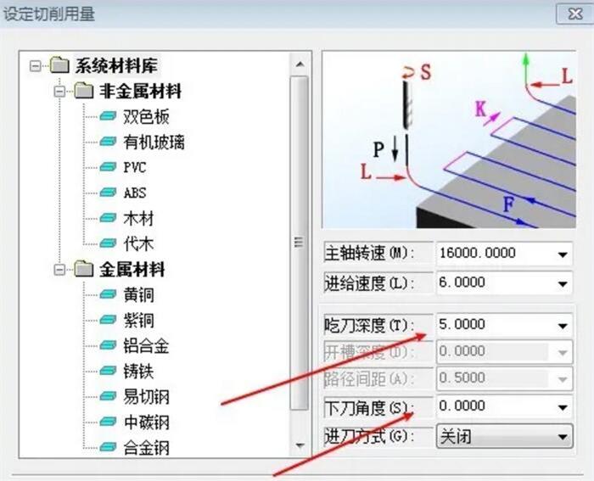Screen dimensions: 594x481
Task: Collapse the 金属材料 folder node
Action: click(x=59, y=270)
